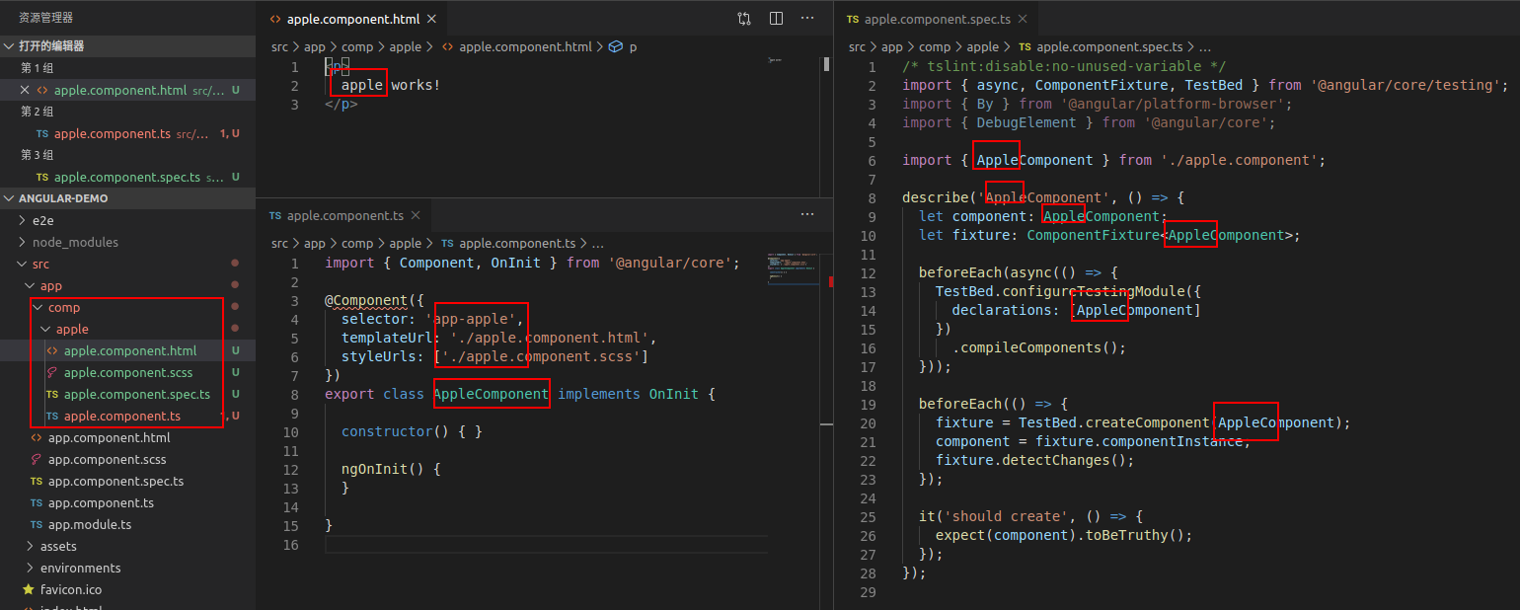Viewport: 1520px width, 610px height.
Task: Click apple.component.ts in the ts editor breadcrumb
Action: click(517, 243)
